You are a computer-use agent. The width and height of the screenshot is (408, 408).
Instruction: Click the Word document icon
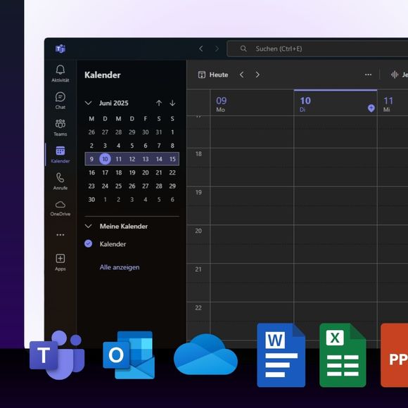[281, 355]
